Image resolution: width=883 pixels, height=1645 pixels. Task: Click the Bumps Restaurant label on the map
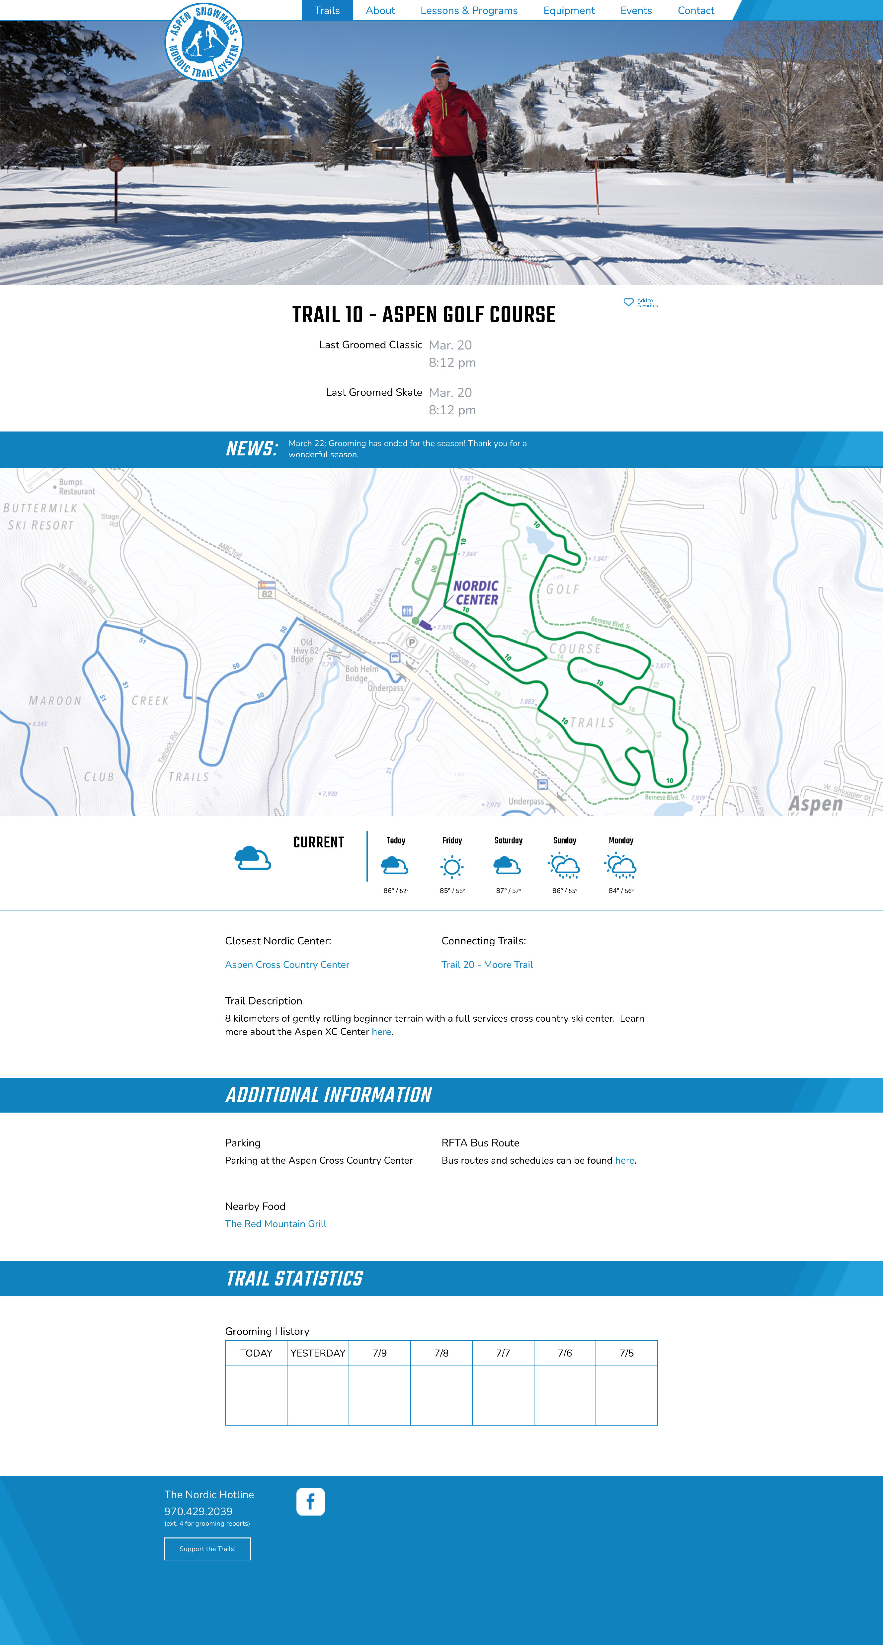click(x=77, y=487)
